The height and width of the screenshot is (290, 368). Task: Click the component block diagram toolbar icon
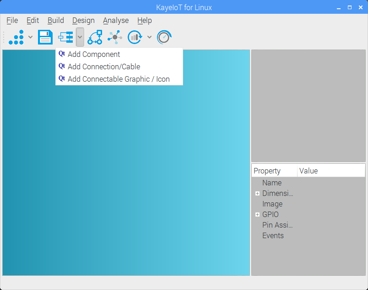[x=66, y=37]
